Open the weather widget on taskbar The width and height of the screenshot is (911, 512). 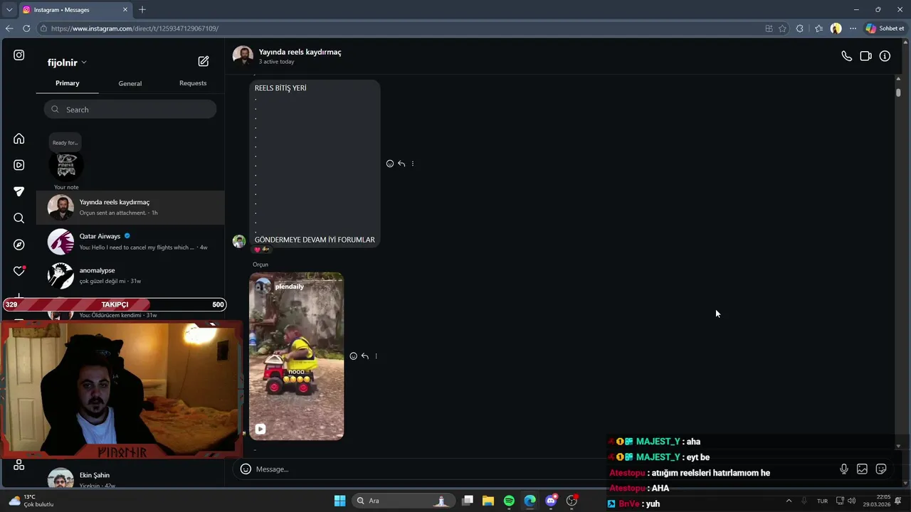(32, 501)
